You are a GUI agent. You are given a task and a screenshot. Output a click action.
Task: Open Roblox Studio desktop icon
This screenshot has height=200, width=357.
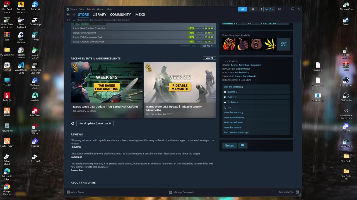pos(7,159)
